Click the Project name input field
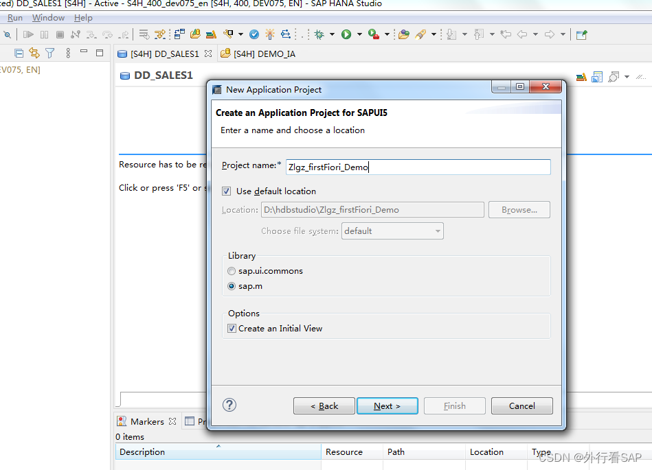This screenshot has height=470, width=652. pos(418,167)
